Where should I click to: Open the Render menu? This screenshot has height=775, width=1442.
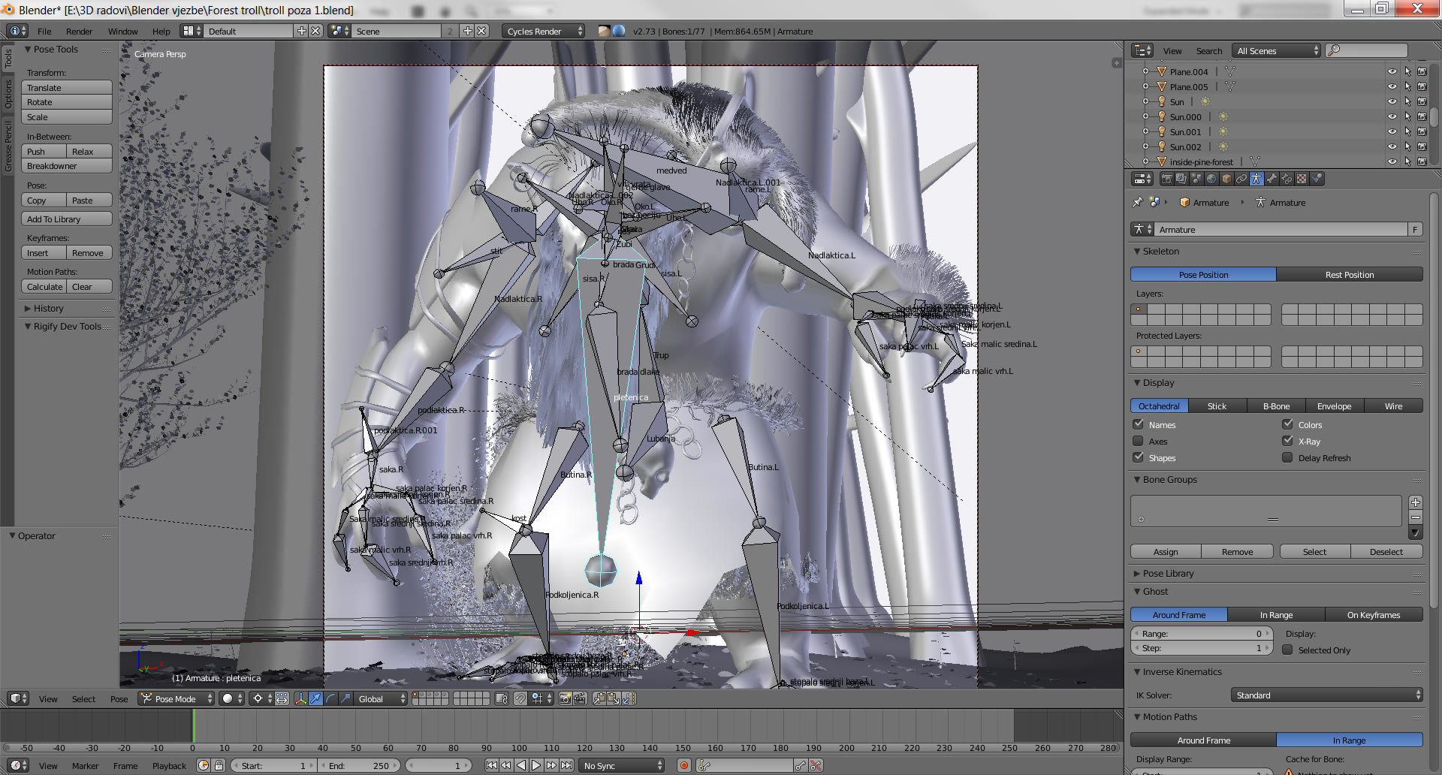[79, 31]
